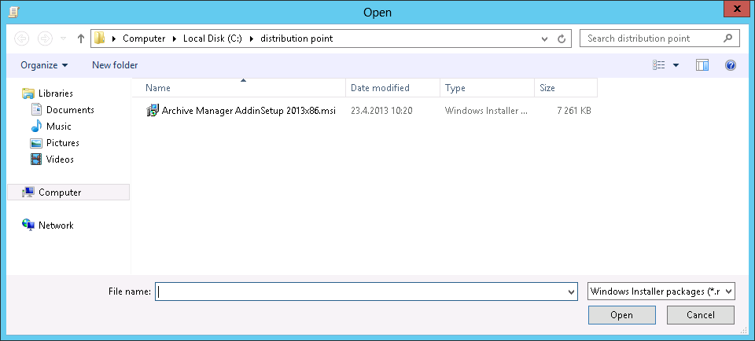
Task: Select Computer in the address breadcrumb
Action: pyautogui.click(x=144, y=38)
